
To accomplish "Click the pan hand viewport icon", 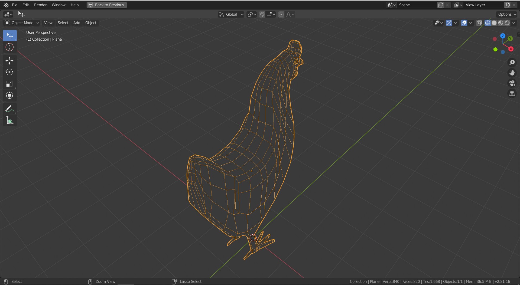I will tap(512, 73).
